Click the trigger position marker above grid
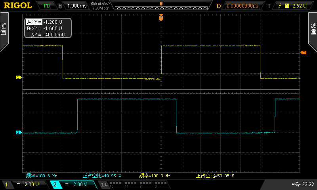Image resolution: width=317 pixels, height=190 pixels. coord(161,18)
